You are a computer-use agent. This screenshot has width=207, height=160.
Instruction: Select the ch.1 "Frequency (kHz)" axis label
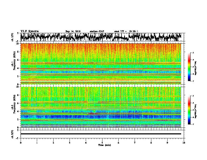tap(14, 61)
